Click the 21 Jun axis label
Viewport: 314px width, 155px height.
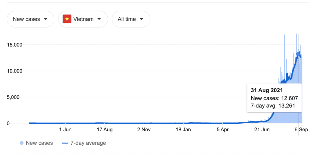tap(262, 130)
